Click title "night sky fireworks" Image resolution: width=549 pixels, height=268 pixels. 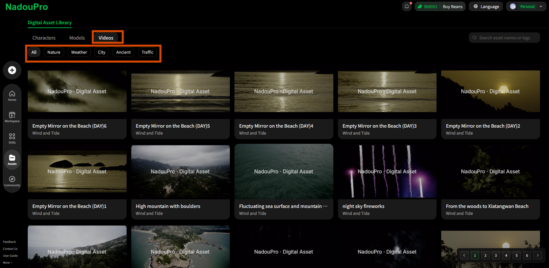coord(363,206)
